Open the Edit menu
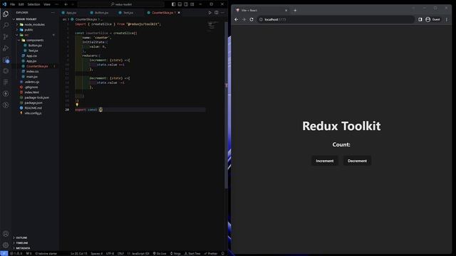Screen dimensions: 456x256 (21, 4)
